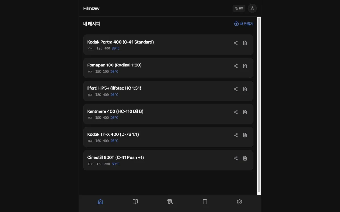Viewport: 340px width, 212px height.
Task: Click the C-41 tag on Kodak Portra 400
Action: [91, 49]
